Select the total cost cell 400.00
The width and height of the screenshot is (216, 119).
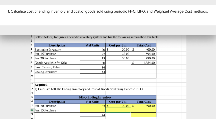pos(143,50)
